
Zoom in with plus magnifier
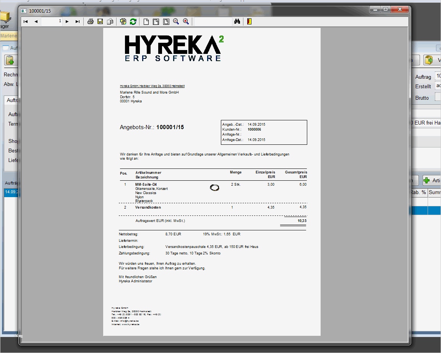[x=186, y=22]
